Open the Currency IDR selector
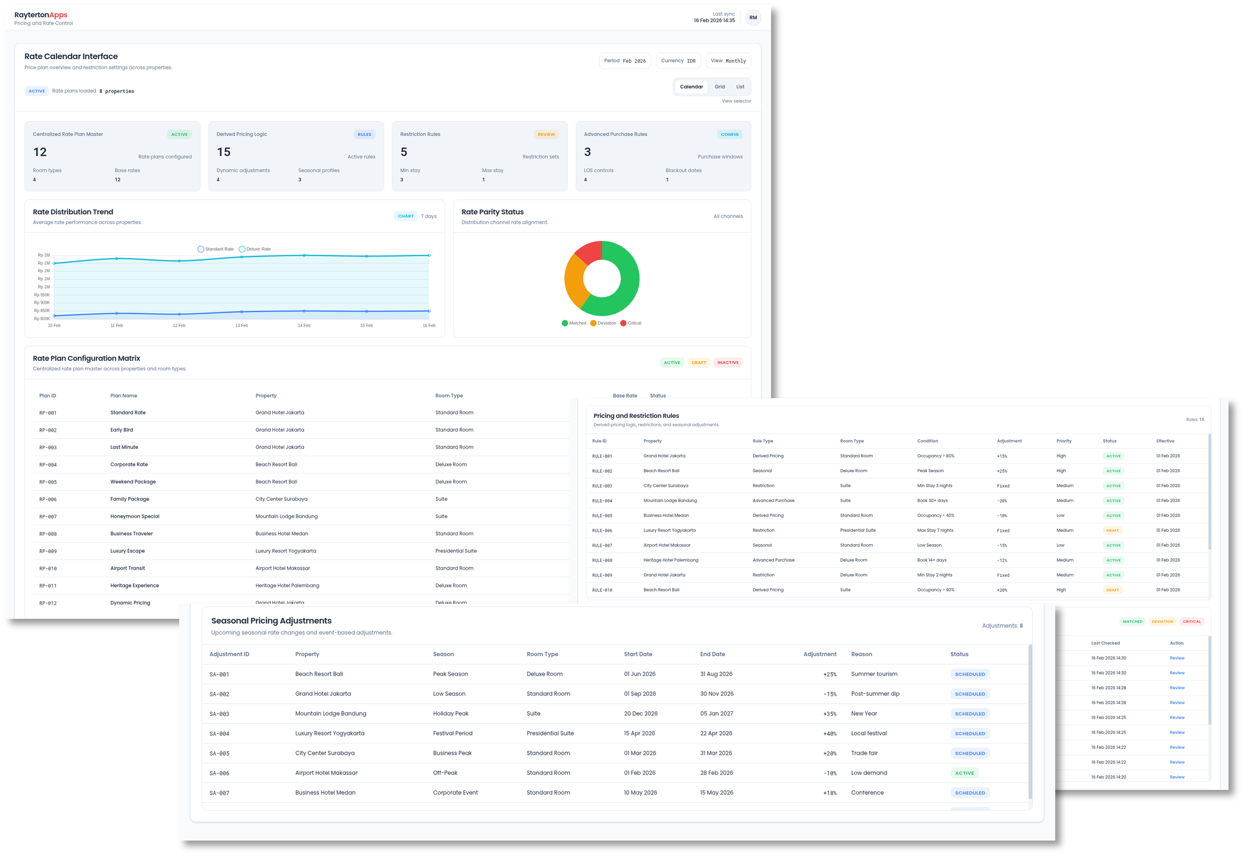 [678, 61]
